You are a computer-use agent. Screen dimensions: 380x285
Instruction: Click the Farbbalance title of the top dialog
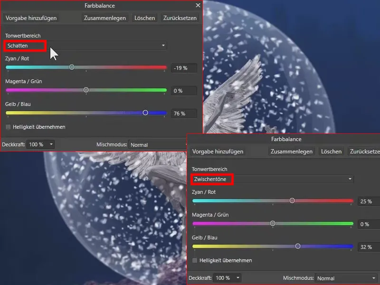[100, 6]
